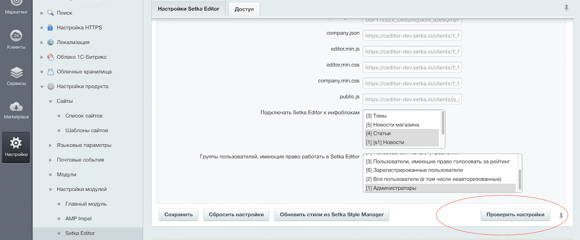The height and width of the screenshot is (240, 580).
Task: Open the Клиенты sidebar section icon
Action: click(x=16, y=37)
